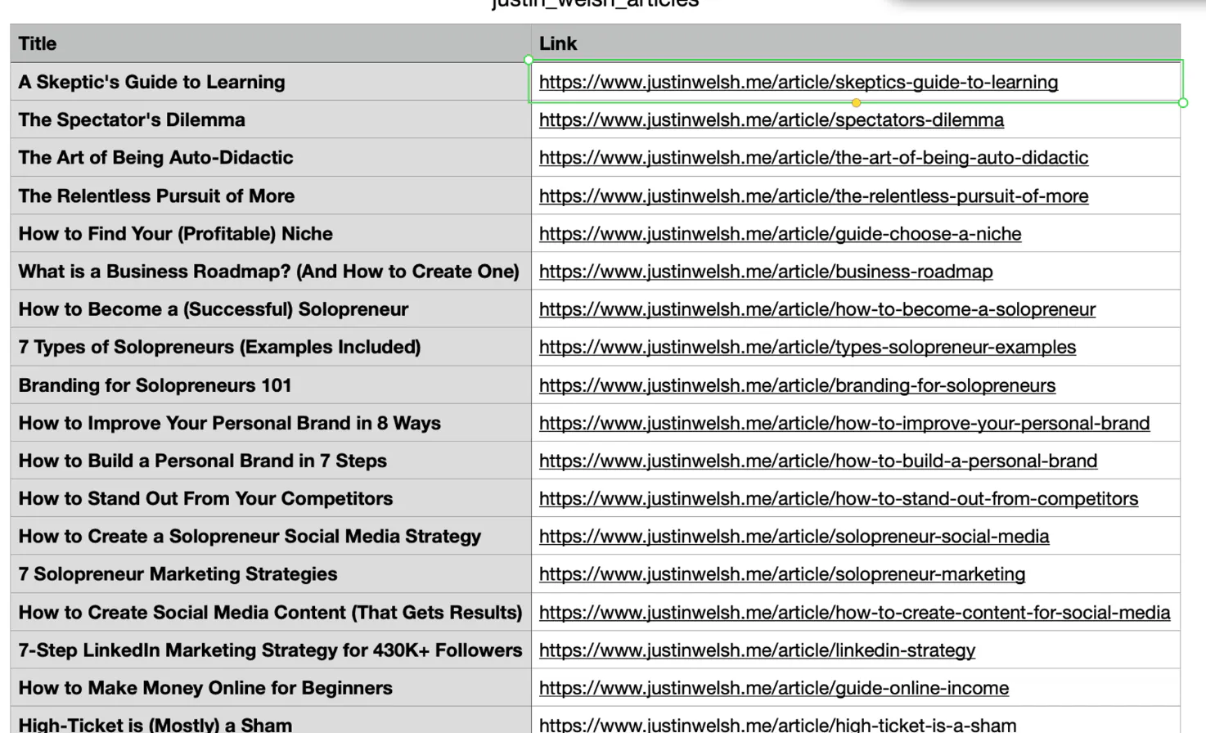Open the guide-online-income link

774,688
